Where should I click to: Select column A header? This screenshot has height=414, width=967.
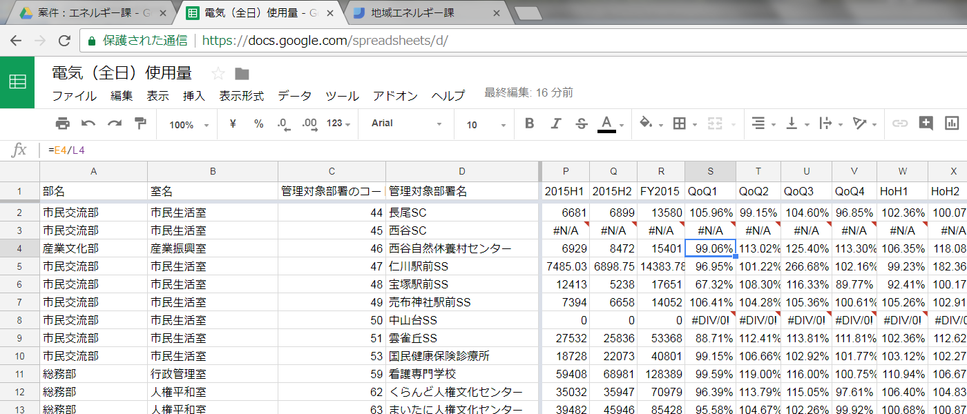pyautogui.click(x=93, y=172)
